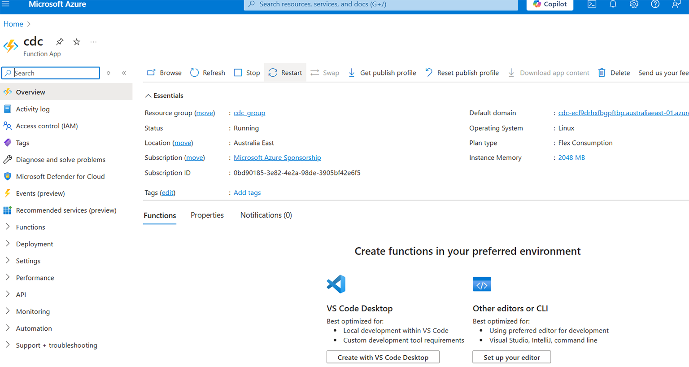Collapse the left sidebar menu
689x367 pixels.
coord(124,73)
